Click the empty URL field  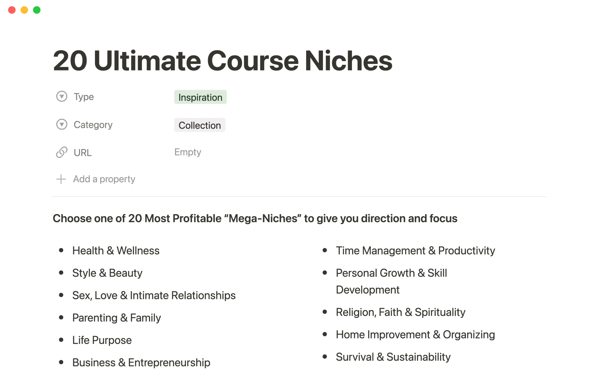pyautogui.click(x=188, y=152)
